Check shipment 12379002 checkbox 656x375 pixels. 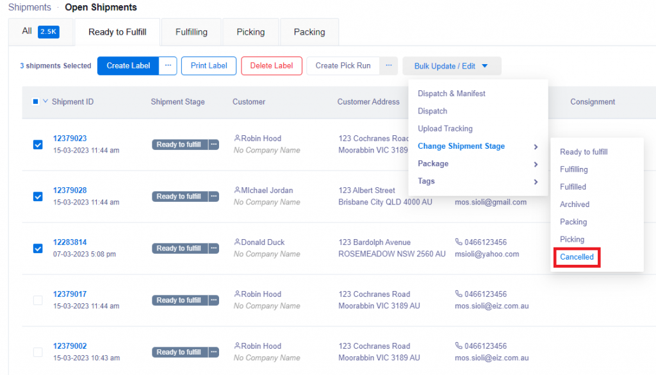(38, 353)
